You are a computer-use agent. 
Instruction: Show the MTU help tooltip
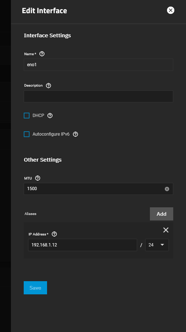(x=38, y=178)
